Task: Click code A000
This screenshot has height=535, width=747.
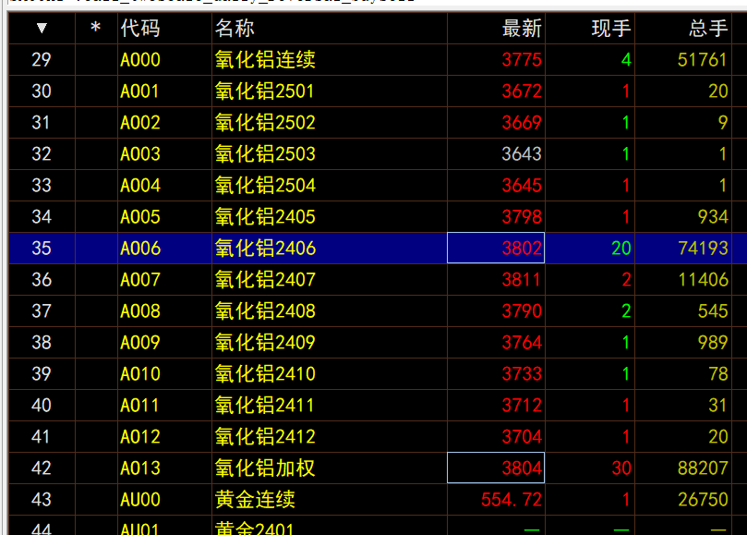Action: pos(140,60)
